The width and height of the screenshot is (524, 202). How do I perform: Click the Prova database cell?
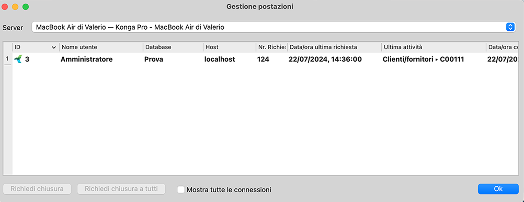pyautogui.click(x=154, y=60)
